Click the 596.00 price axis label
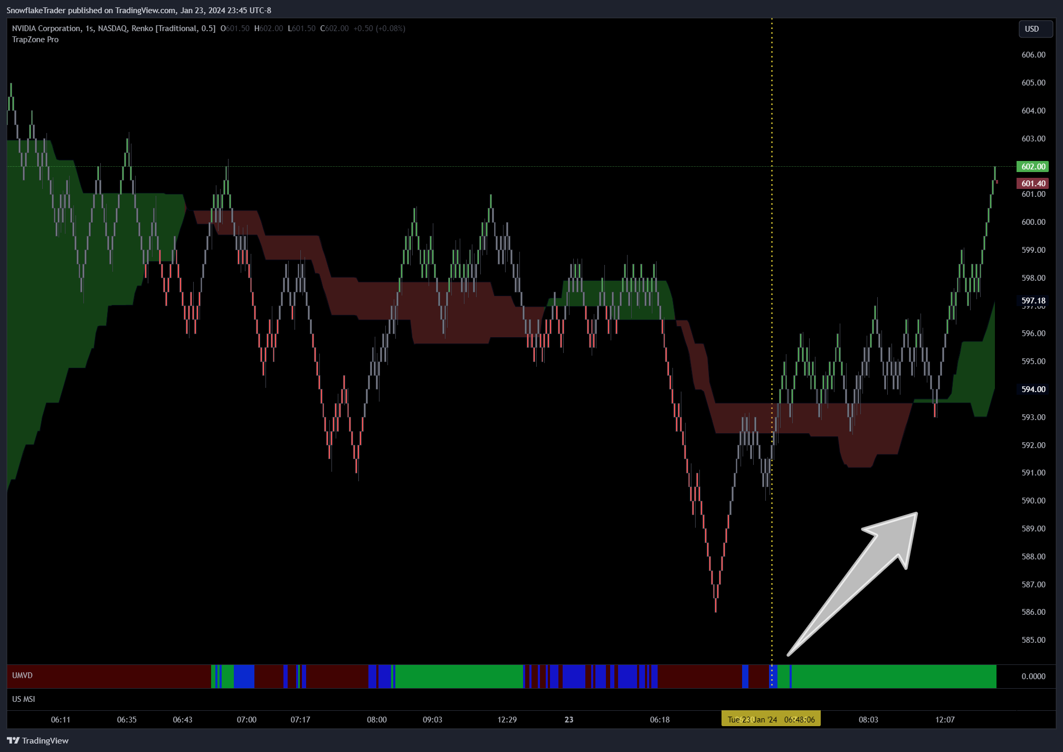The image size is (1063, 752). (1033, 334)
